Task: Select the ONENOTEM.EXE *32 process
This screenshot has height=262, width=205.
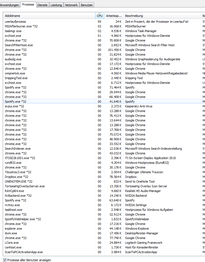Action: click(104, 181)
